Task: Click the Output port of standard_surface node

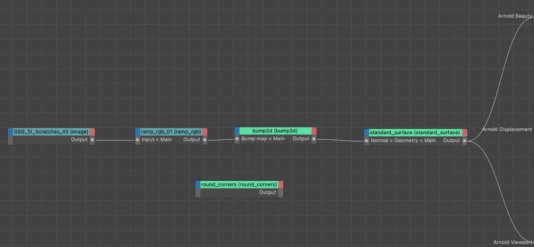Action: (464, 140)
